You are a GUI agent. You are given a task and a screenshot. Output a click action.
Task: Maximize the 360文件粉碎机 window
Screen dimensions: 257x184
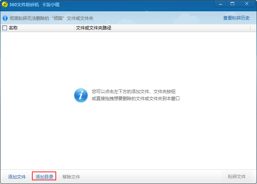(x=232, y=4)
